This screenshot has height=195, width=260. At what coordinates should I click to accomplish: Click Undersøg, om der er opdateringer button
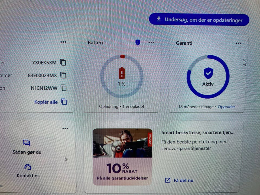(199, 20)
